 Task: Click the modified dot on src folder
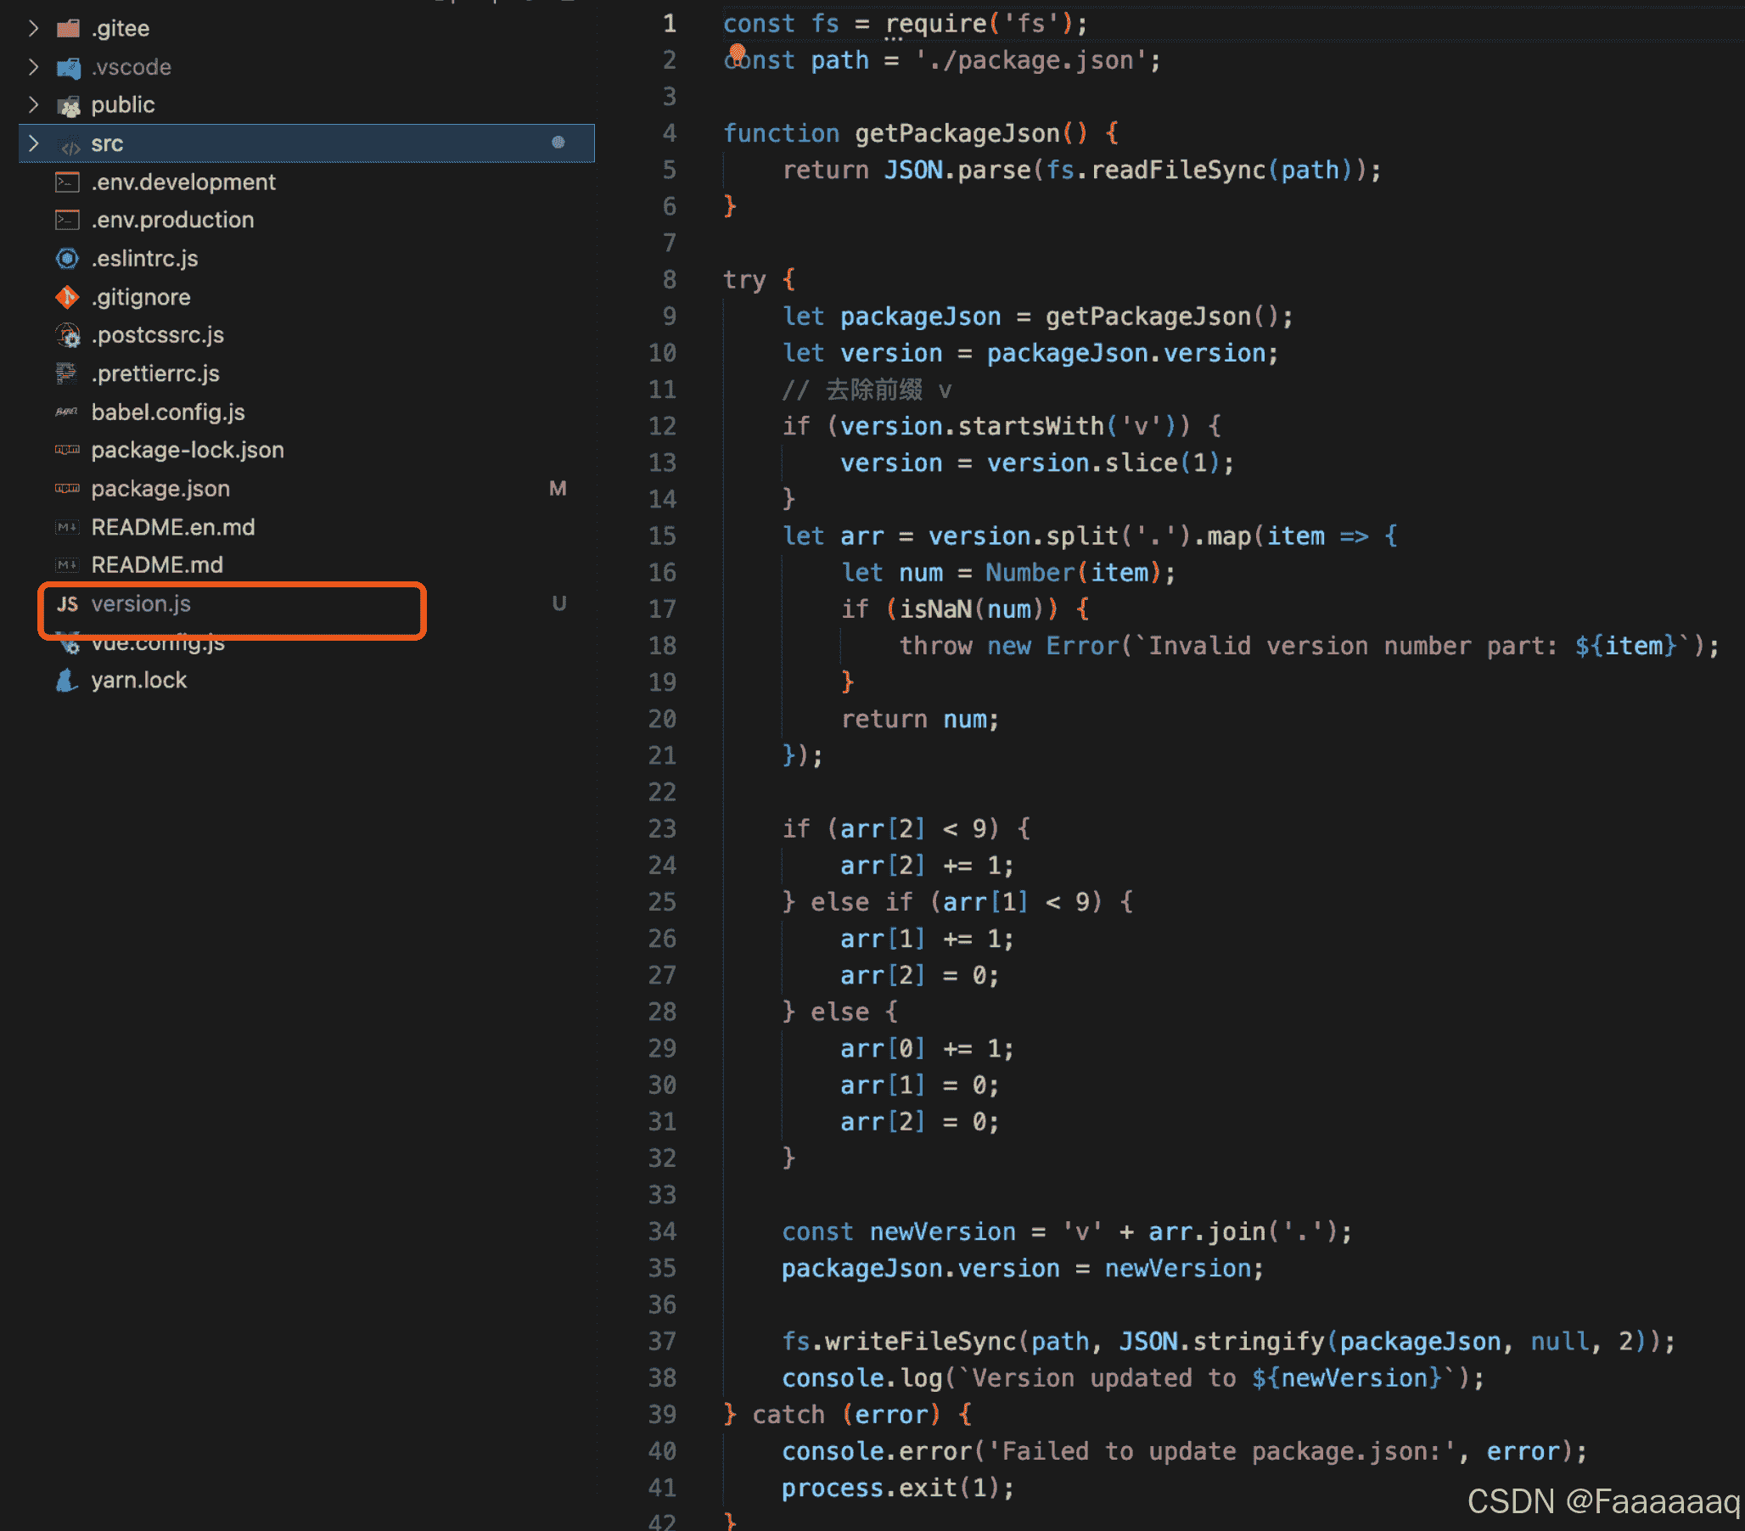558,143
